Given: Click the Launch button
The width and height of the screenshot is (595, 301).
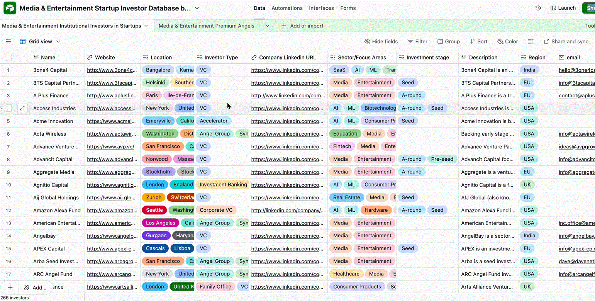Looking at the screenshot, I should 563,8.
